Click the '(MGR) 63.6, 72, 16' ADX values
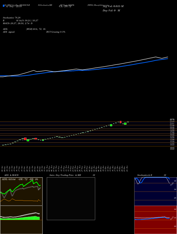Viewport: 177px width, 234px height. (36, 29)
